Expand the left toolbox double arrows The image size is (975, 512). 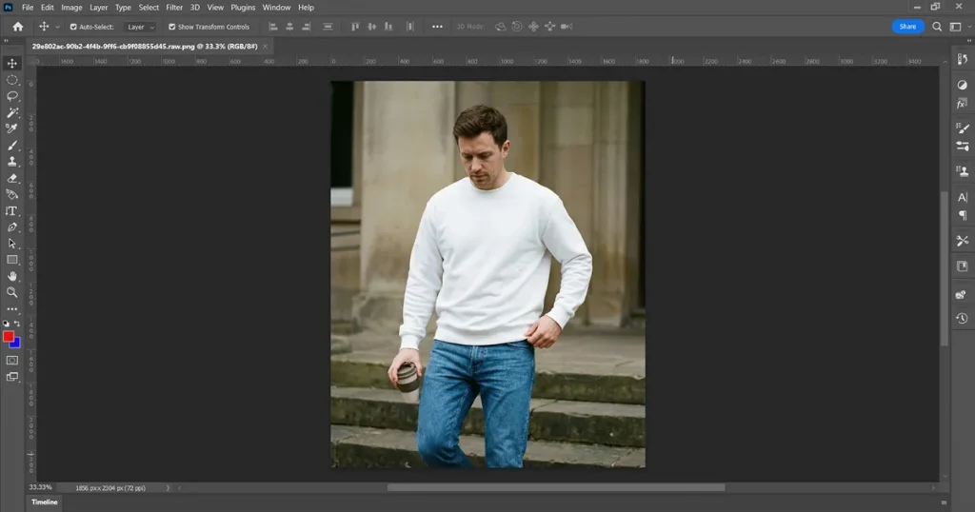[7, 40]
